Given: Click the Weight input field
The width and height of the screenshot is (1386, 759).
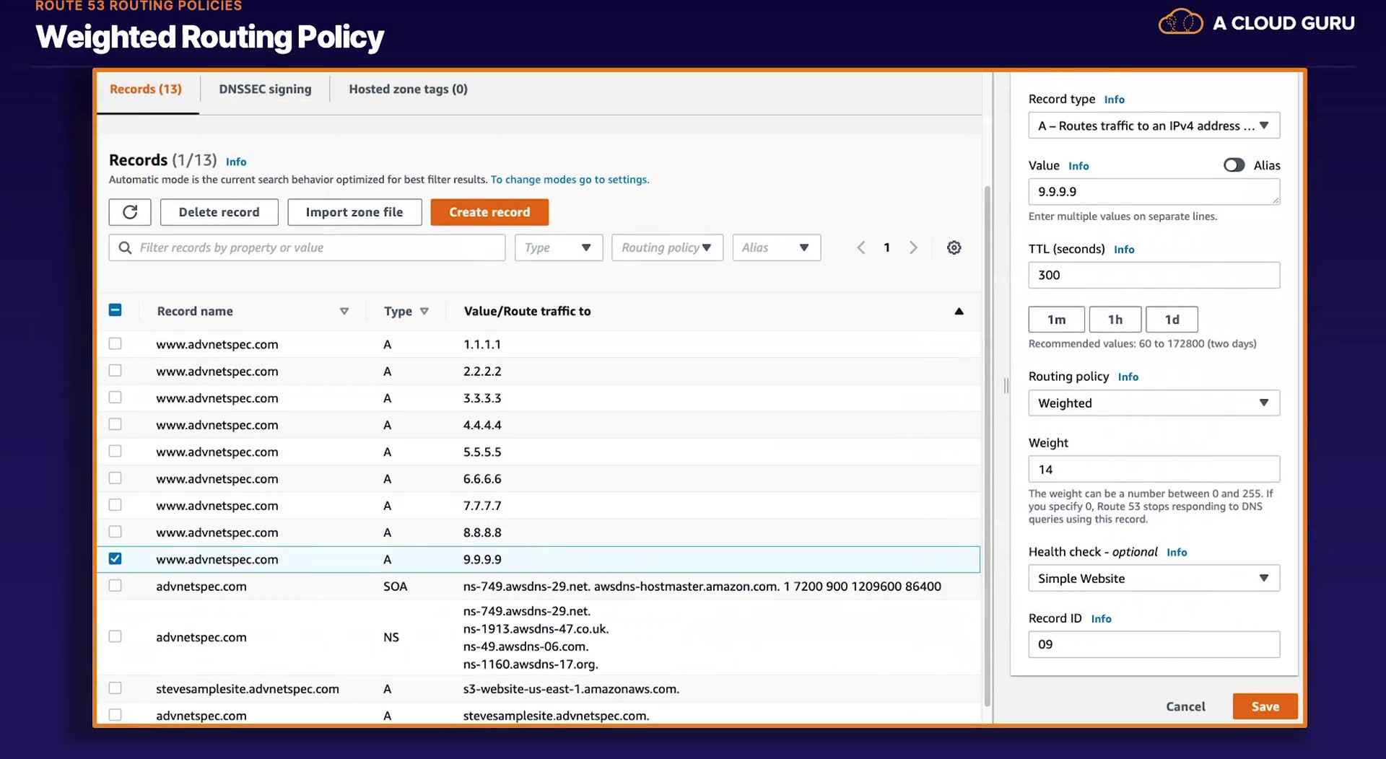Looking at the screenshot, I should point(1154,469).
